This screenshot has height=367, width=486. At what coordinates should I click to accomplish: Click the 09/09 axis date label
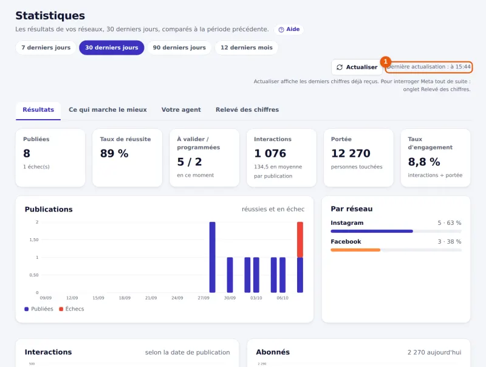click(x=46, y=298)
